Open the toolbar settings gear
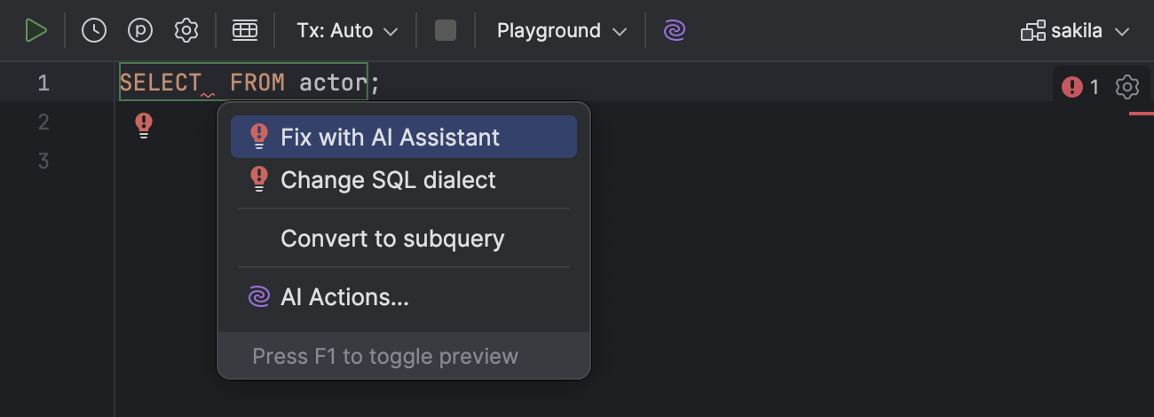The height and width of the screenshot is (417, 1154). (x=186, y=31)
